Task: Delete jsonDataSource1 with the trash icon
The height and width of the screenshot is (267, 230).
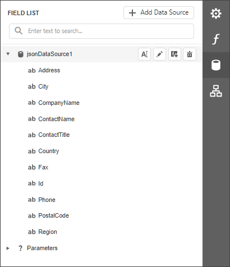Action: (190, 54)
